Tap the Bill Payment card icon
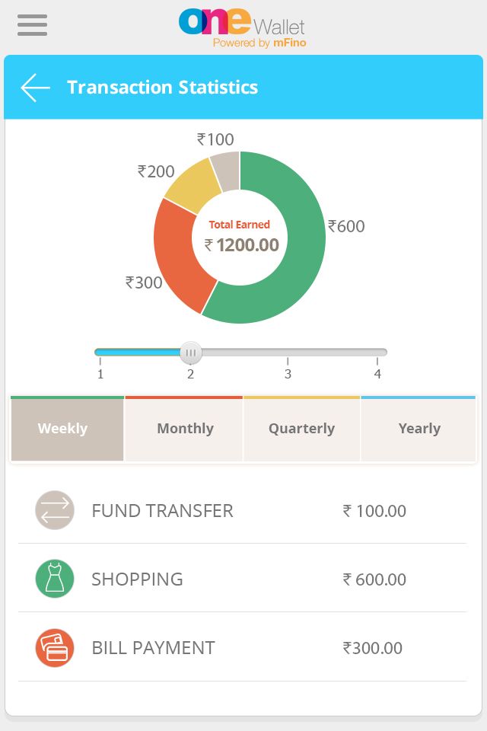Image resolution: width=487 pixels, height=731 pixels. click(55, 647)
